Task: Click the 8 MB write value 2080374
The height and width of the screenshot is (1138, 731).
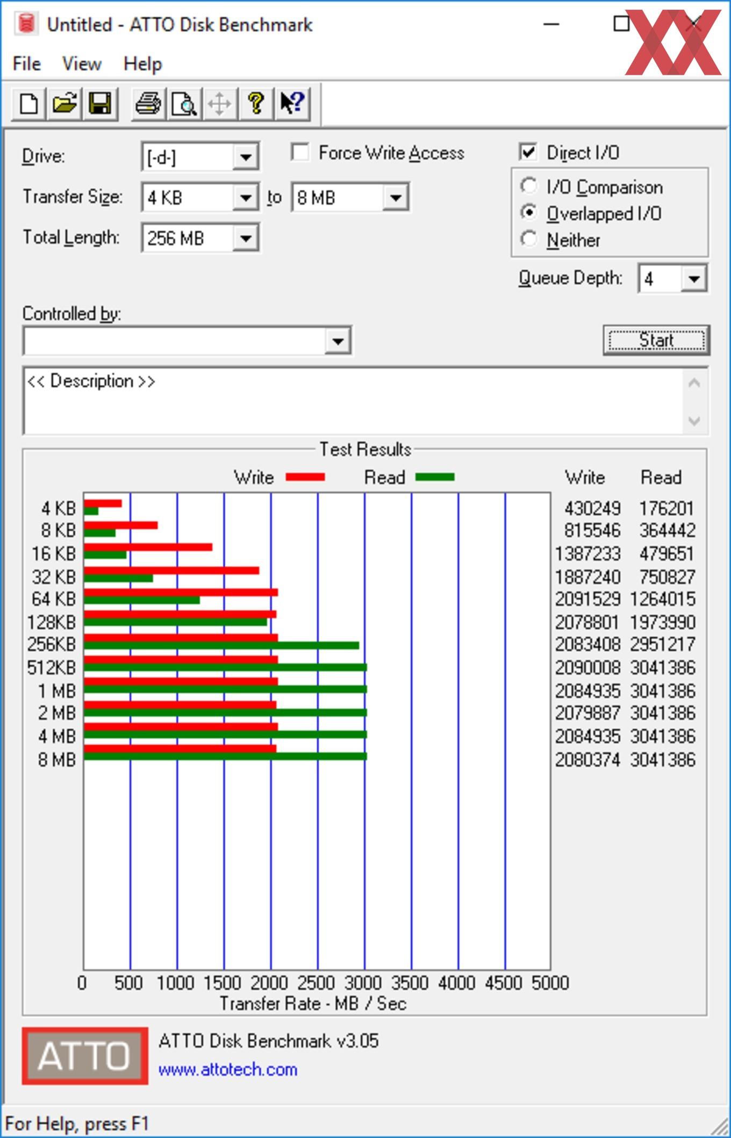Action: coord(588,760)
